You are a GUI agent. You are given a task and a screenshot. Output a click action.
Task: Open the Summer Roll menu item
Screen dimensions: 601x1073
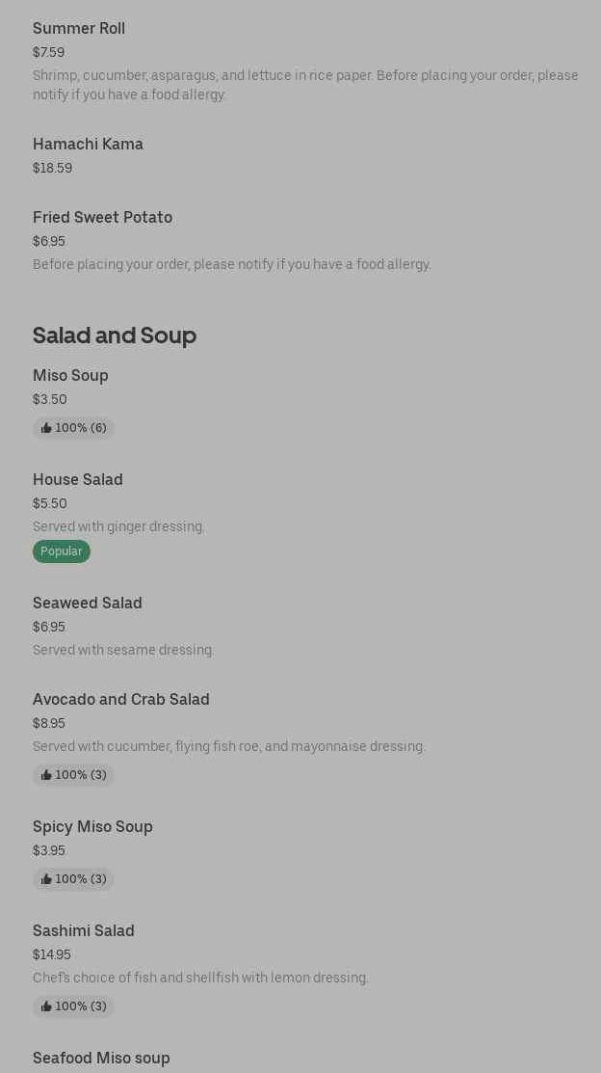79,29
